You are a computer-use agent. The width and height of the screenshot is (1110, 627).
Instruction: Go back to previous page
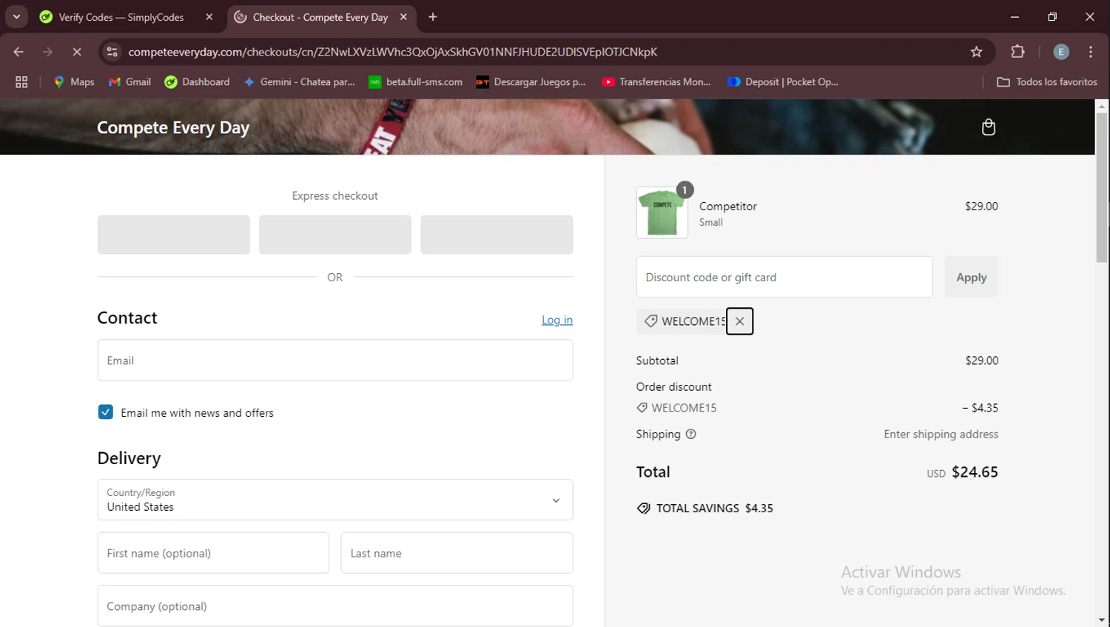(x=18, y=52)
